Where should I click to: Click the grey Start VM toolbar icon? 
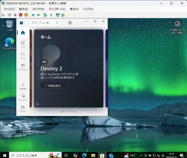10,15
